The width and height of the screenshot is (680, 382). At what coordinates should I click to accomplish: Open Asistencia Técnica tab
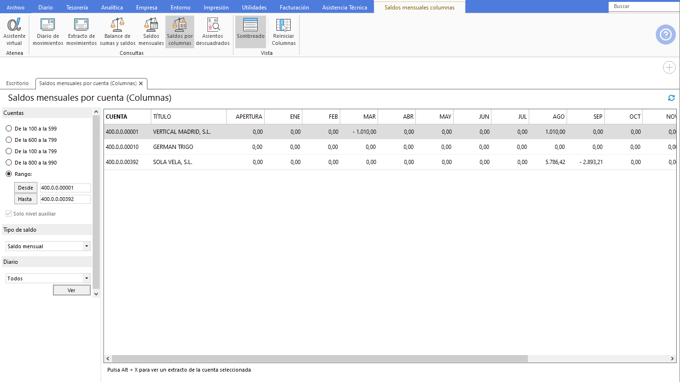(x=344, y=8)
